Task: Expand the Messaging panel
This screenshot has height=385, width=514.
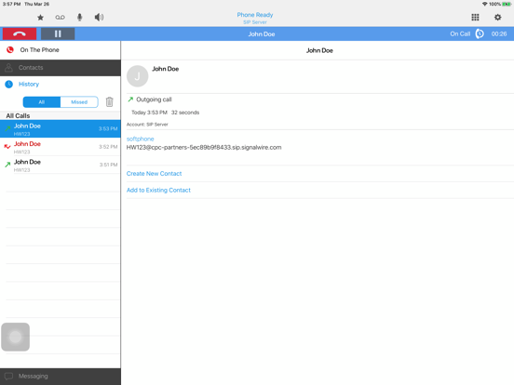Action: tap(61, 376)
